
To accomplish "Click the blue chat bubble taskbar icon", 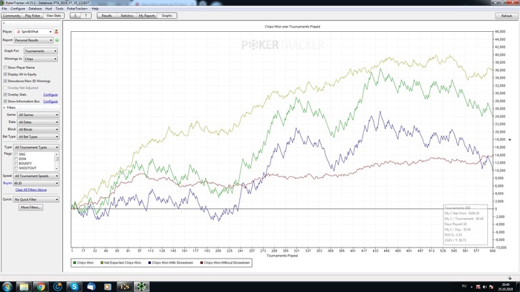I will 91,286.
